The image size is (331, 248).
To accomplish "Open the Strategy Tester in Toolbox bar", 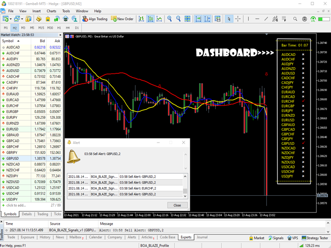I will 315,238.
